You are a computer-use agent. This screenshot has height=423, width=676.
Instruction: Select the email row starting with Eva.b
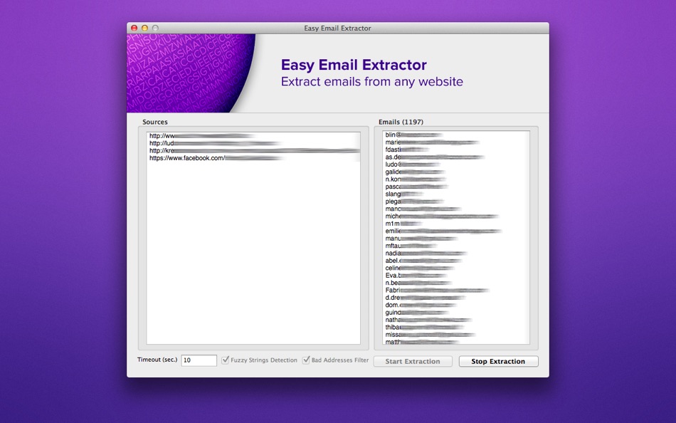click(456, 275)
